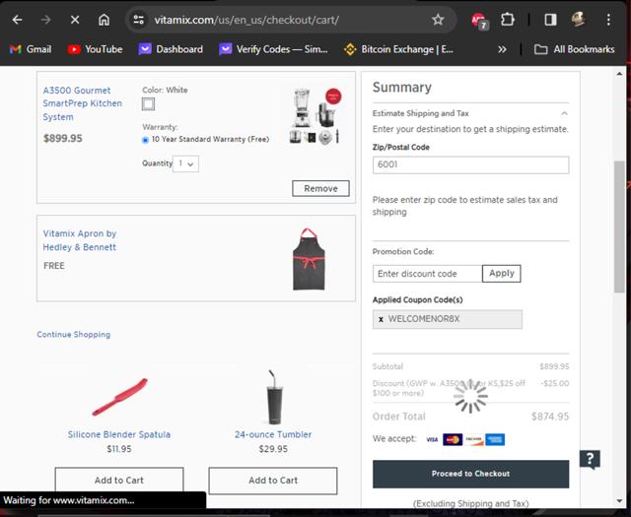Select the White color swatch
631x517 pixels.
(x=148, y=104)
